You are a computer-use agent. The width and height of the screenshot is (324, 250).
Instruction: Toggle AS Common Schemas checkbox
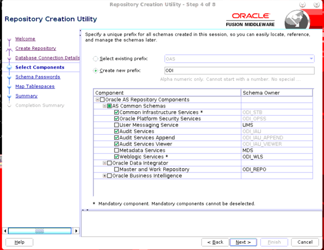[109, 106]
